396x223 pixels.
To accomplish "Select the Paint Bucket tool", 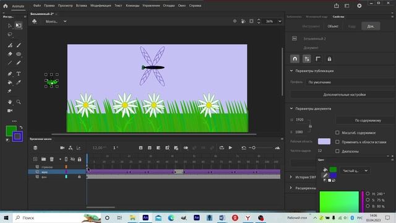I will [10, 82].
